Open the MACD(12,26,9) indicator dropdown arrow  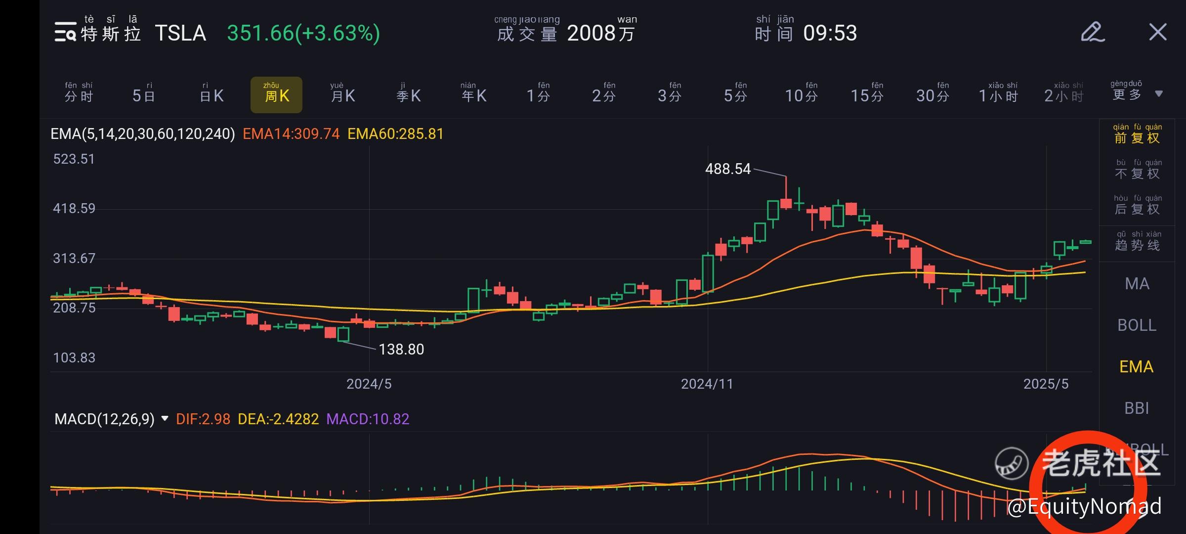pyautogui.click(x=165, y=419)
